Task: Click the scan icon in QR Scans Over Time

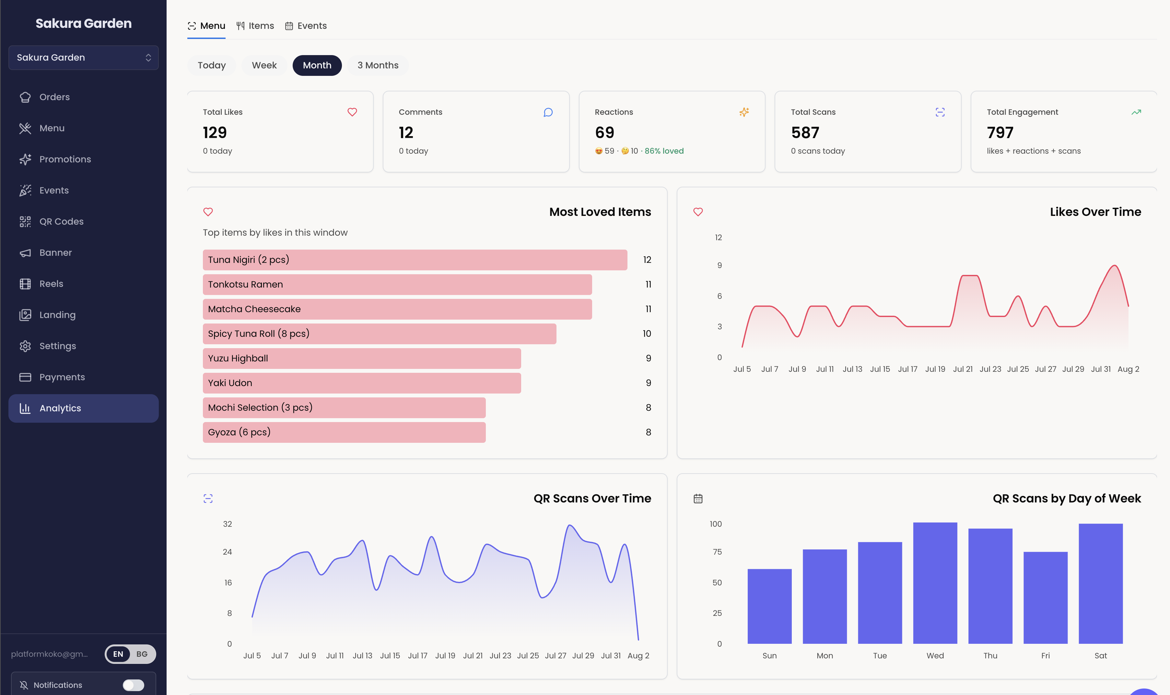Action: click(208, 499)
